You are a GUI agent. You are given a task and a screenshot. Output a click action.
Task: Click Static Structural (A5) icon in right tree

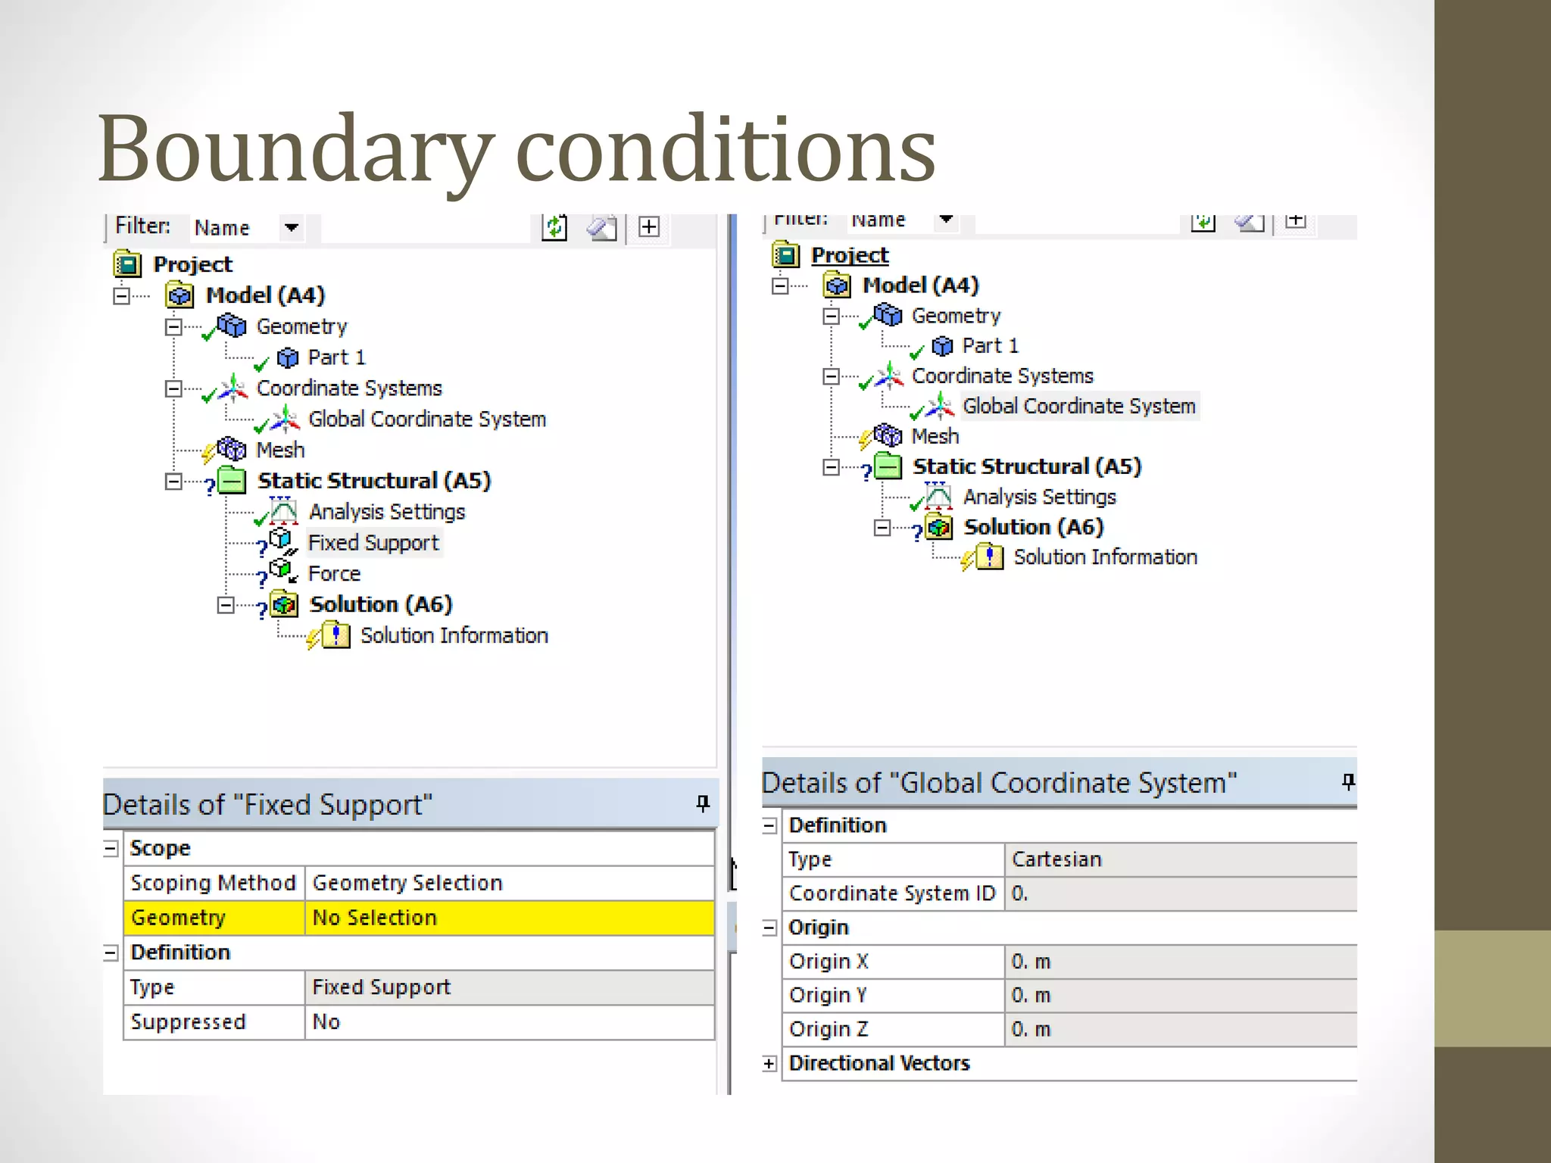click(888, 466)
